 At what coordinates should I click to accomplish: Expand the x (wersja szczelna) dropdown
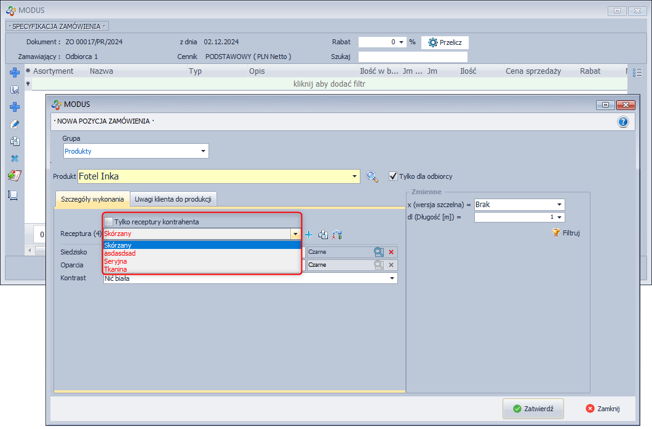(559, 205)
